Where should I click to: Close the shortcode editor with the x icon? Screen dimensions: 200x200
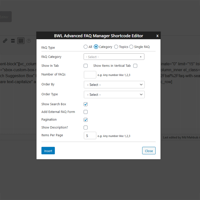click(157, 36)
